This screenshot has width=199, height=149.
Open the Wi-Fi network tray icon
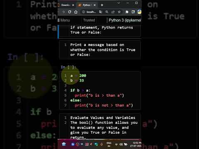(116, 144)
